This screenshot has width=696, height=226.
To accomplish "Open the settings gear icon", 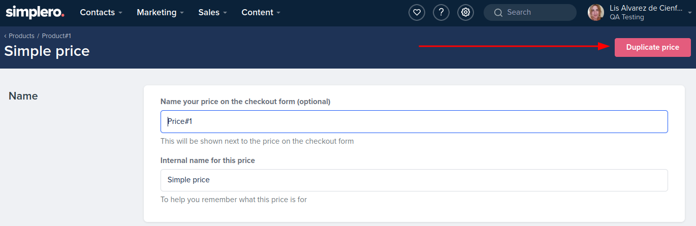I will (465, 12).
